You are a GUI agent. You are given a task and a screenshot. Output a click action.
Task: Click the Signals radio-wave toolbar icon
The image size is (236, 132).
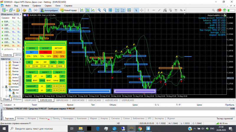point(35,10)
